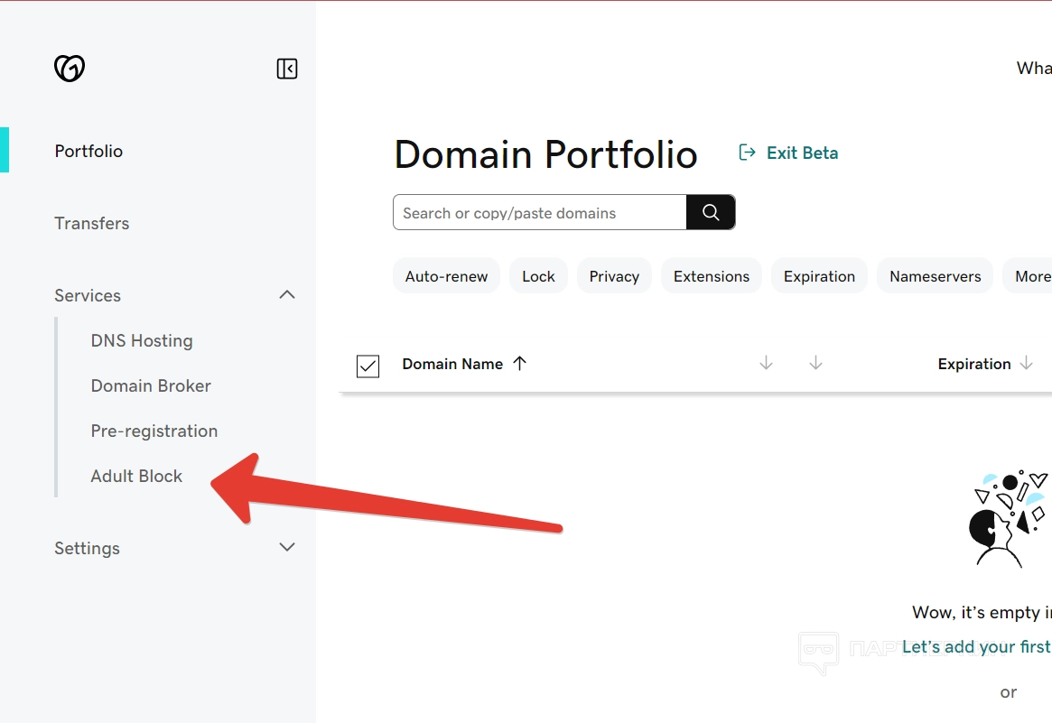Click the domain search input field
Image resolution: width=1052 pixels, height=723 pixels.
pos(540,213)
